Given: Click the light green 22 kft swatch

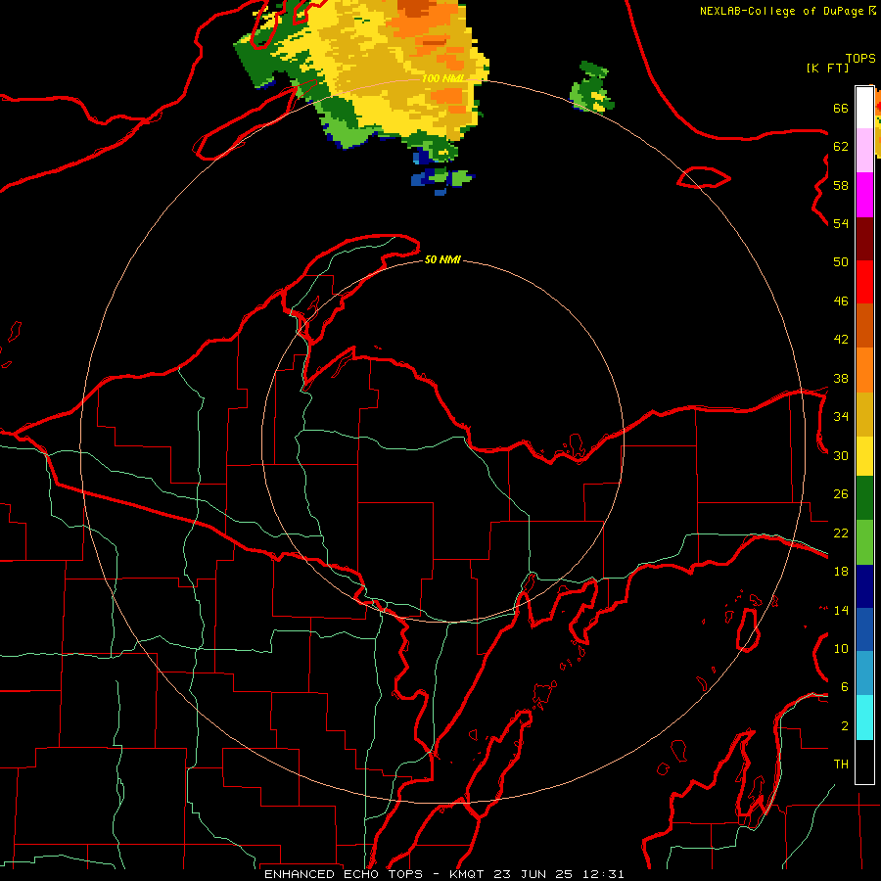Looking at the screenshot, I should [x=864, y=542].
